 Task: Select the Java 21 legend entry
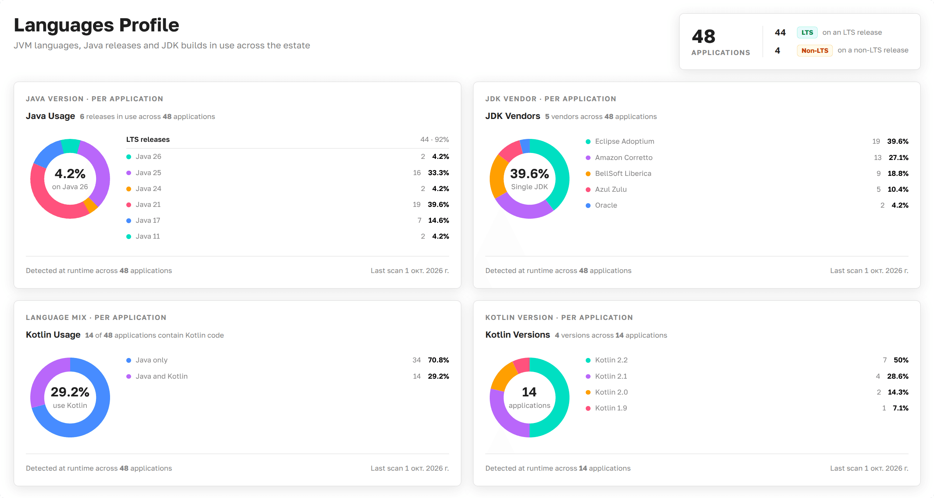coord(287,204)
